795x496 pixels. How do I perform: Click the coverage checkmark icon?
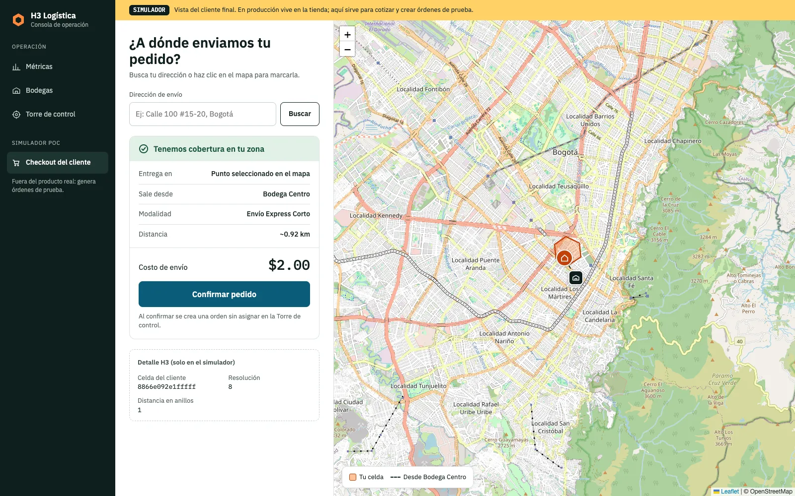(144, 149)
